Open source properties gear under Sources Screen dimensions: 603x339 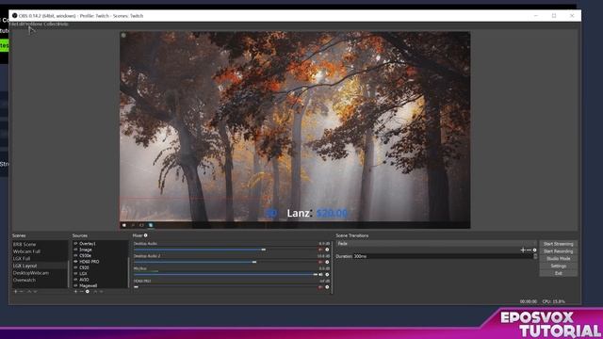(x=88, y=292)
